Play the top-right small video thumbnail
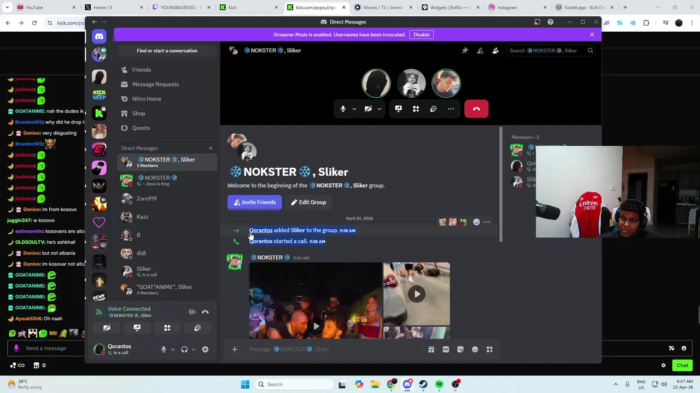The height and width of the screenshot is (393, 700). [x=417, y=294]
